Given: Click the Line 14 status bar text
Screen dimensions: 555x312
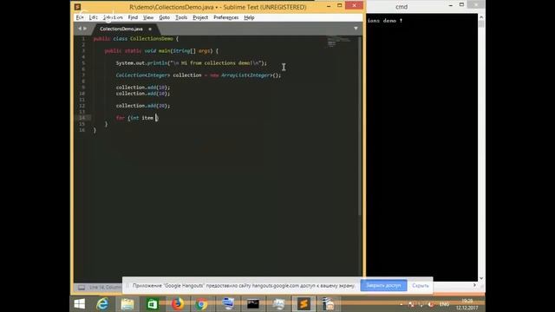Looking at the screenshot, I should coord(106,287).
